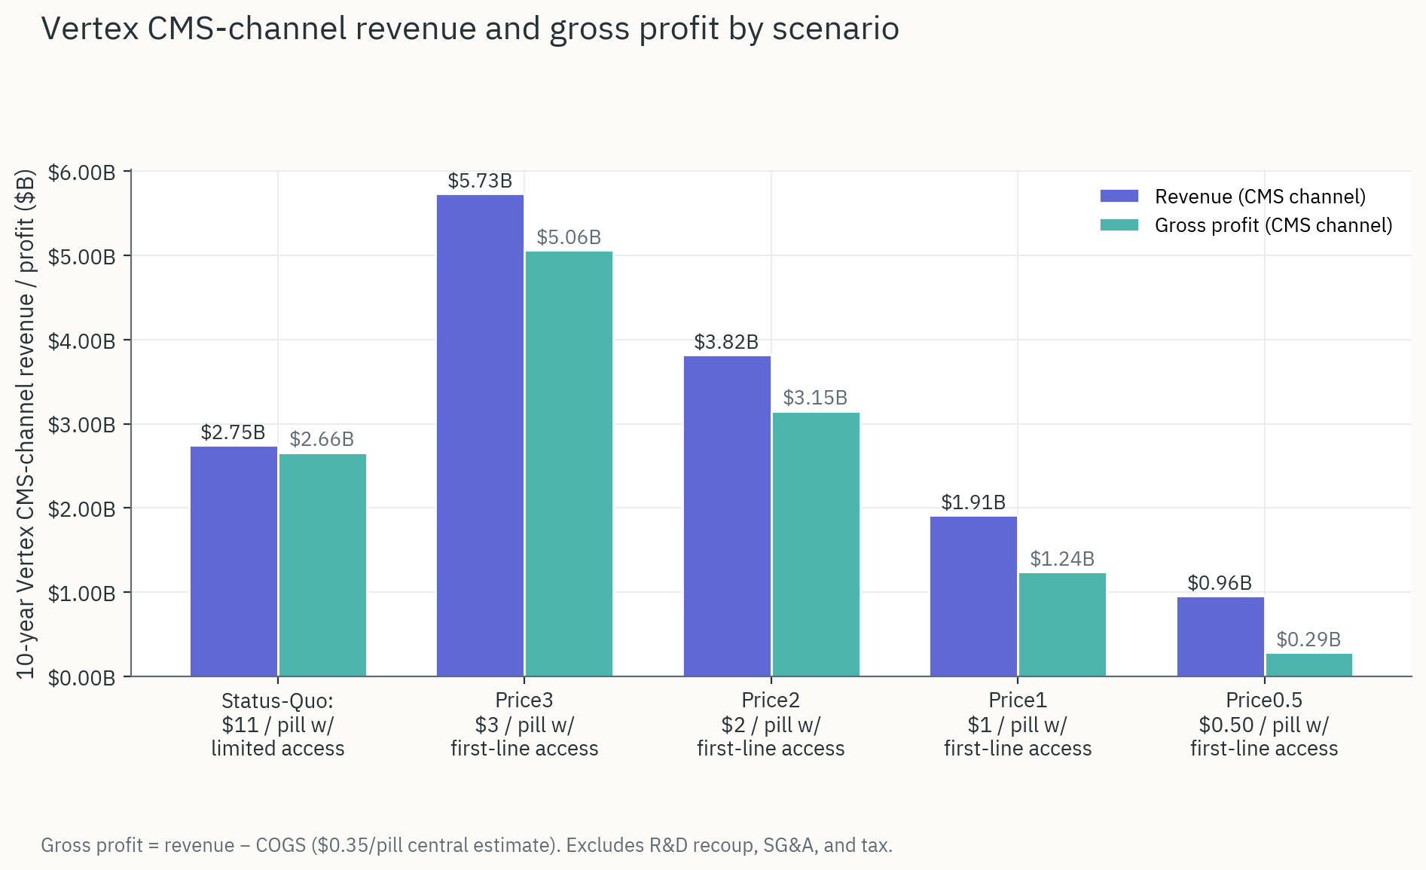Click the 'Price3 $3 / pill' axis label
Screen dimensions: 1426x870
point(524,725)
